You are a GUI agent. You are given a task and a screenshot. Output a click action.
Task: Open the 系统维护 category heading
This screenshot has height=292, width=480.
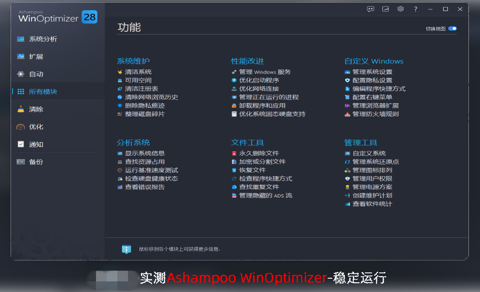133,61
